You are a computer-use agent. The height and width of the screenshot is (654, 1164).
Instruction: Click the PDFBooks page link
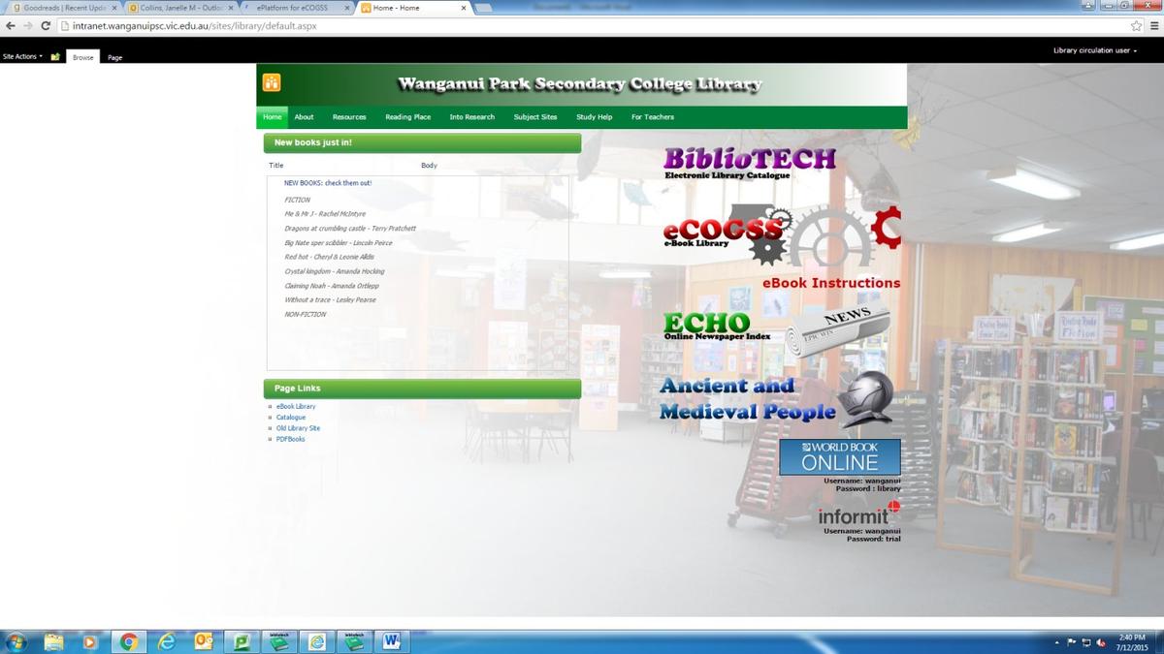click(x=291, y=439)
